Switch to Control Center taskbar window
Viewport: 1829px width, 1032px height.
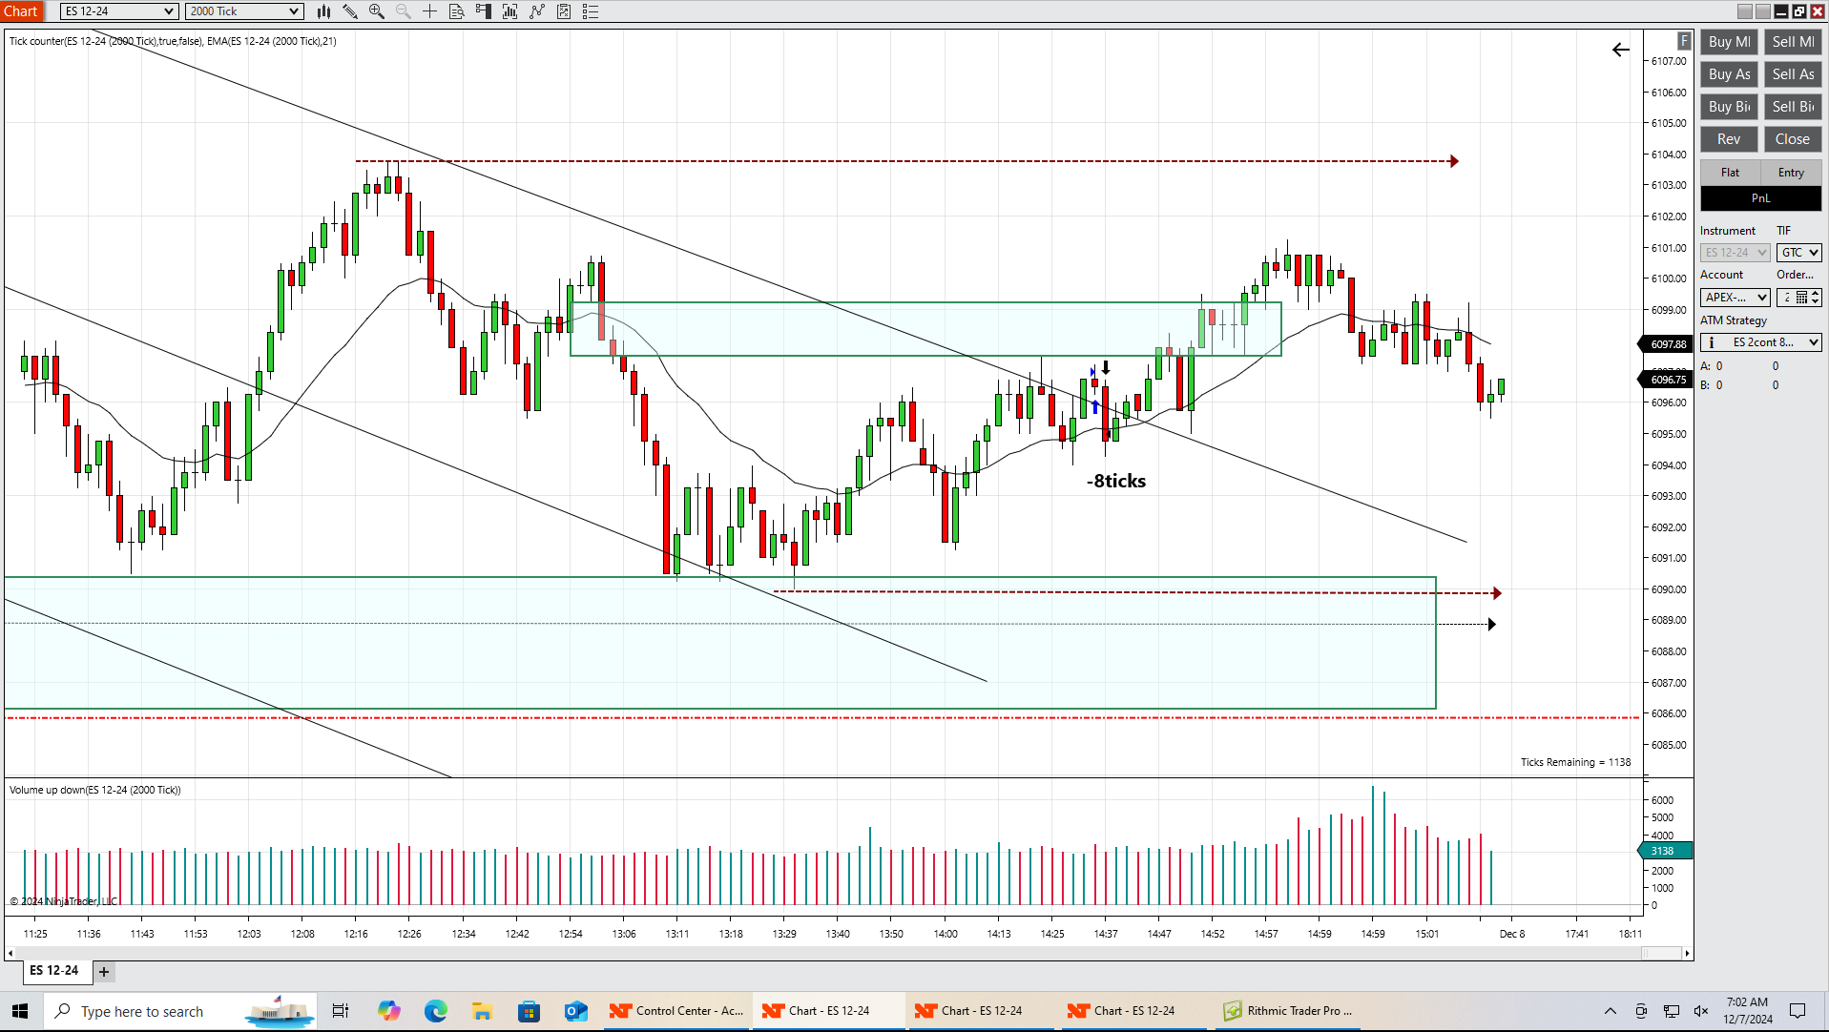675,1011
